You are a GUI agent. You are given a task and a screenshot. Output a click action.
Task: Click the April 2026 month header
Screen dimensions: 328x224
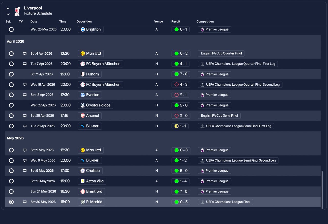point(16,42)
